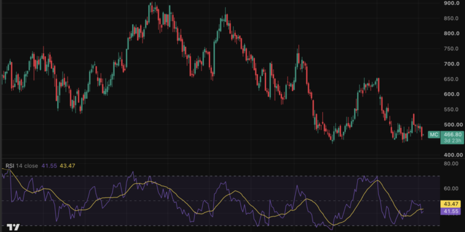Click the MC symbol price label
465x232 pixels.
point(434,135)
